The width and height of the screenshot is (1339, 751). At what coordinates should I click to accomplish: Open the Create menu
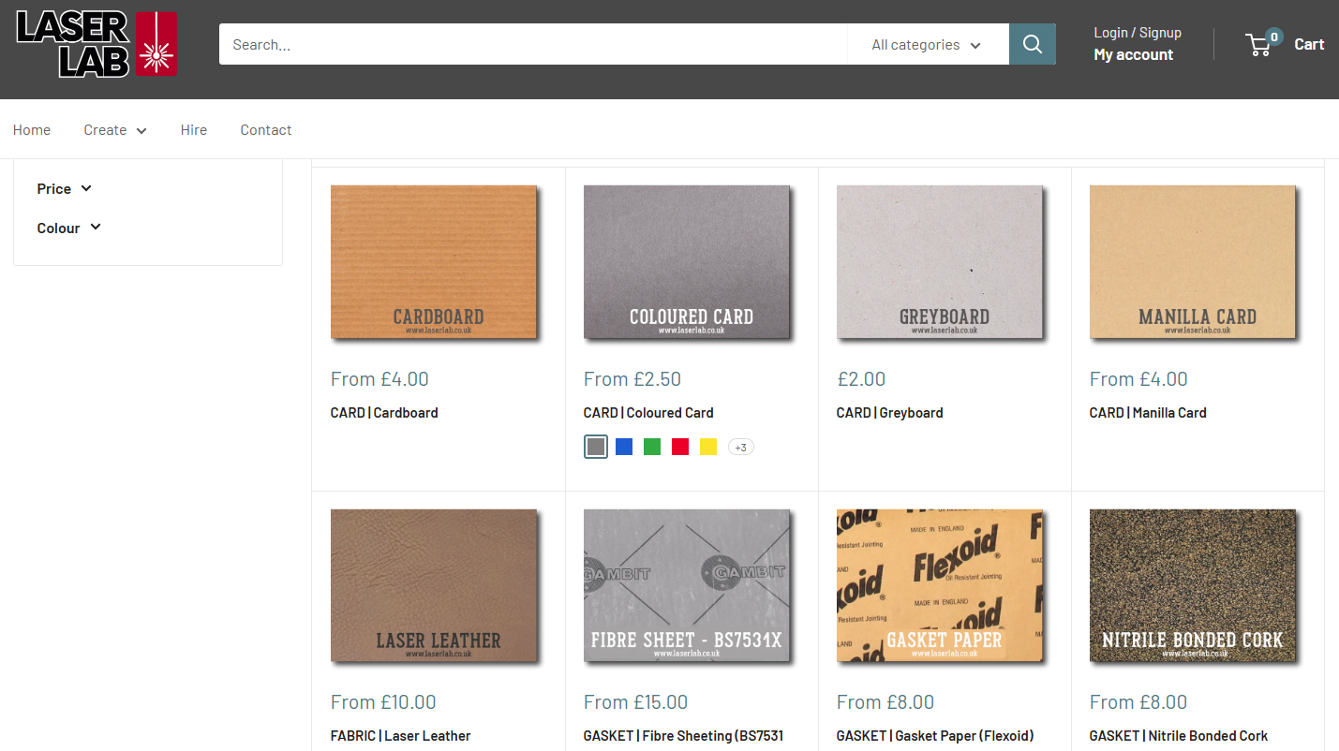tap(115, 130)
